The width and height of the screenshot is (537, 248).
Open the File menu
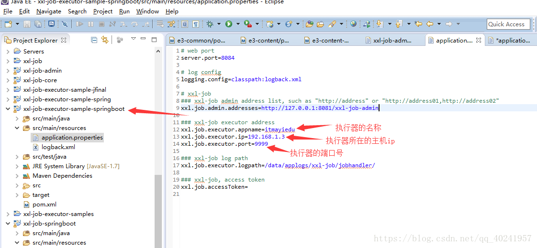(x=8, y=11)
